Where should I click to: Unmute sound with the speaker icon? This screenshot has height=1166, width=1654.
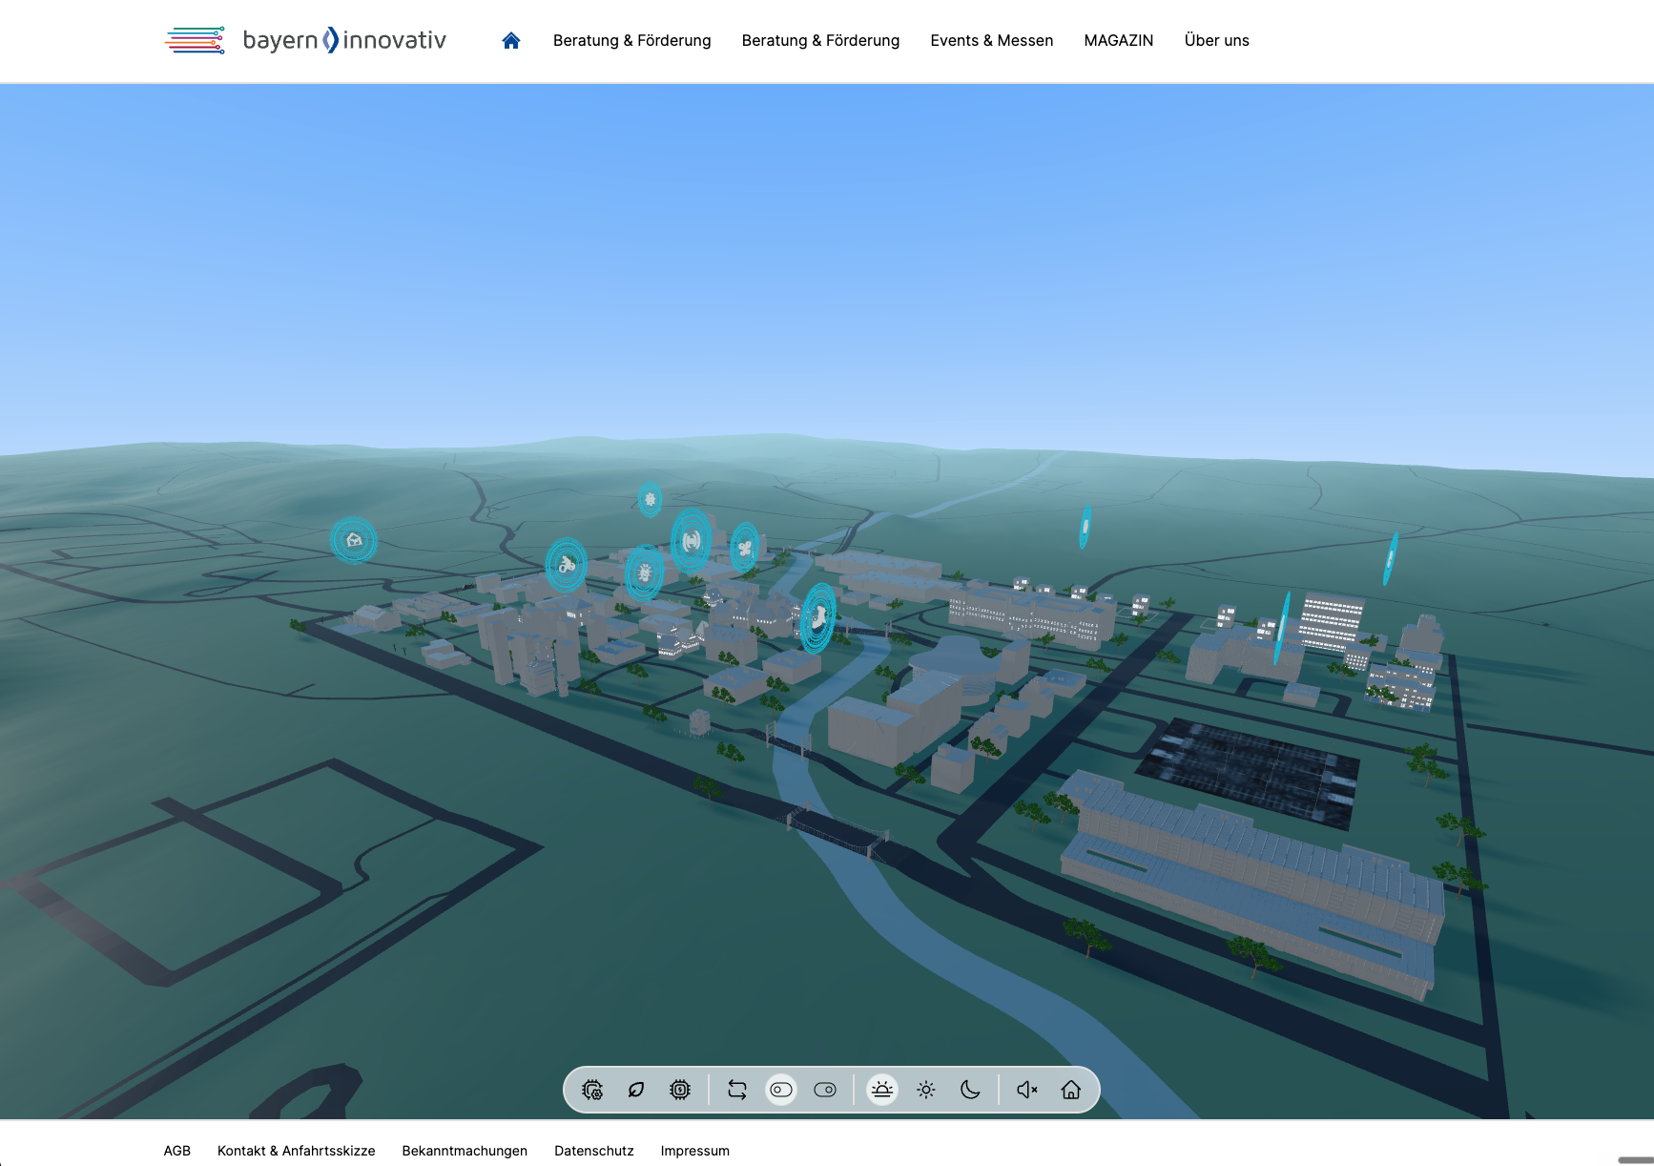click(1027, 1090)
